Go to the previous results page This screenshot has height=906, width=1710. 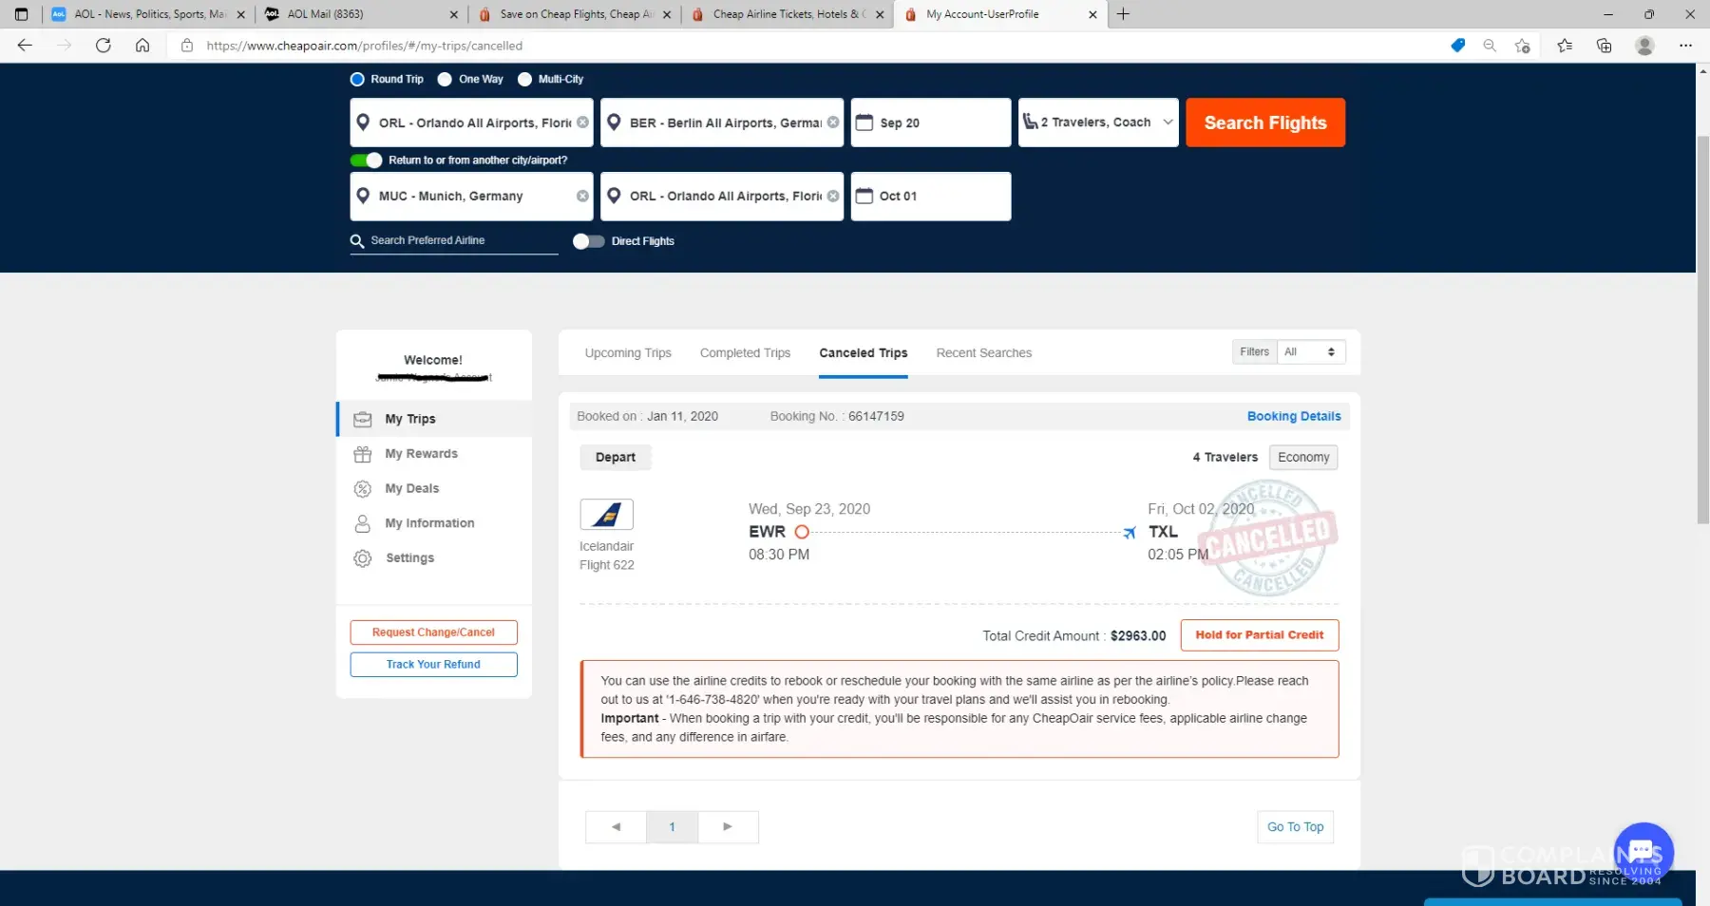[x=616, y=827]
